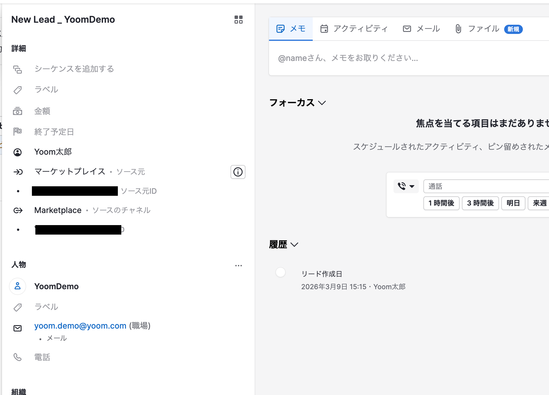Click the phone icon next to 電話

pyautogui.click(x=18, y=357)
